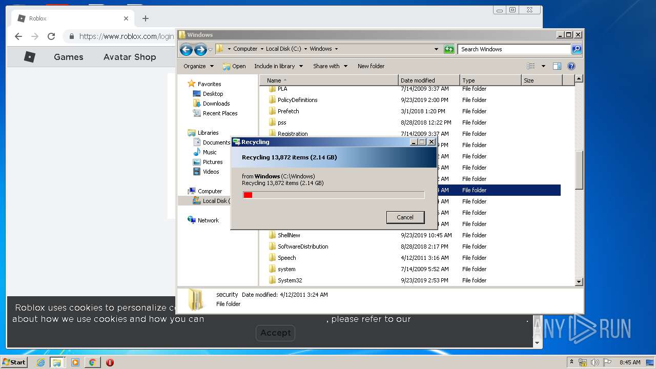Click the Change view icon
Image resolution: width=656 pixels, height=369 pixels.
coord(531,66)
